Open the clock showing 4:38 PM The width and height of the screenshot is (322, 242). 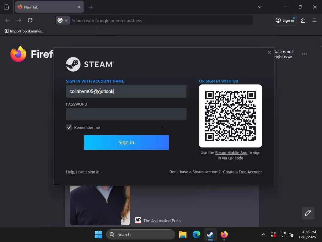tap(307, 234)
